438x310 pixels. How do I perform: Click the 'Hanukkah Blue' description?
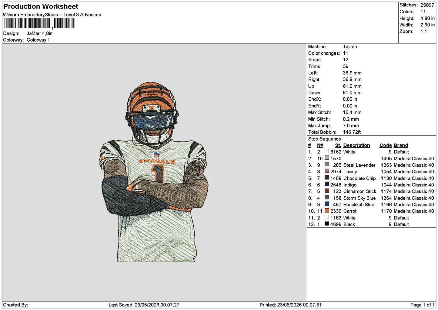359,205
